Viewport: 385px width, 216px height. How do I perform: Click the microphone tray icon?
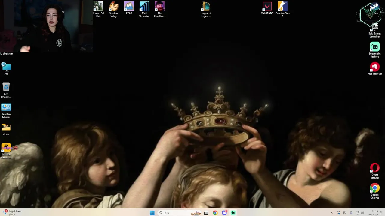(x=351, y=213)
